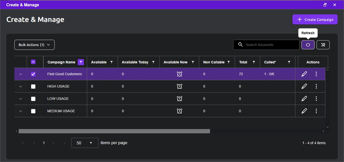Viewport: 344px width, 162px height.
Task: Toggle the select-all header checkbox
Action: 33,62
